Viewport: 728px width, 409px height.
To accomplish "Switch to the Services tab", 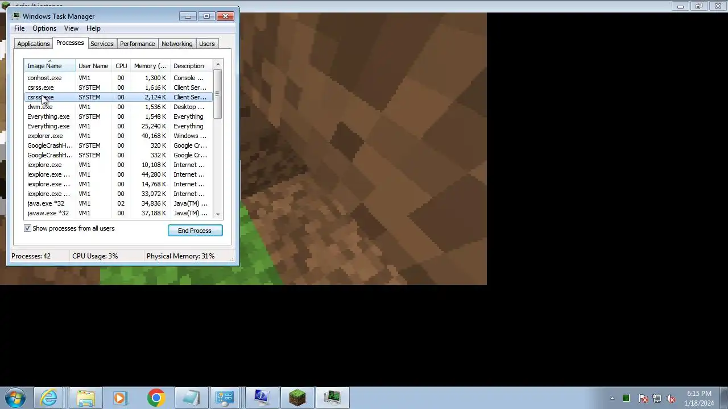I will (102, 44).
